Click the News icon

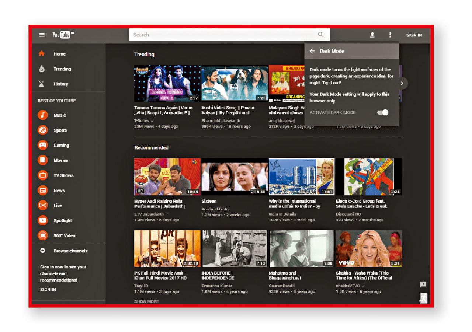click(43, 191)
